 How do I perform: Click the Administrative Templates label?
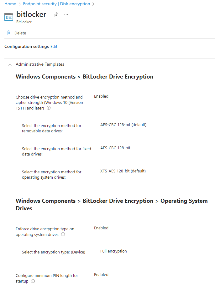click(40, 64)
